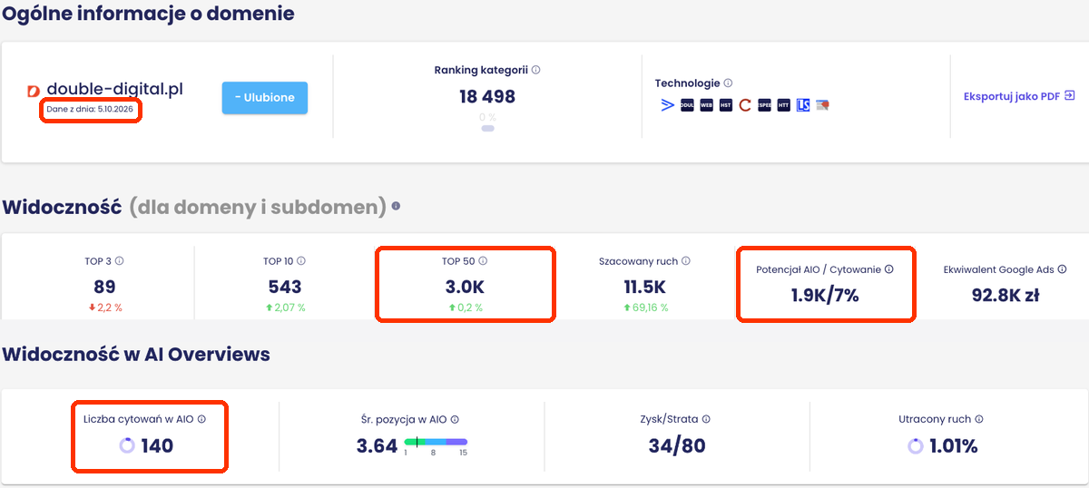Click the Zysk/Strata value 34/80
The height and width of the screenshot is (488, 1089).
click(x=677, y=445)
